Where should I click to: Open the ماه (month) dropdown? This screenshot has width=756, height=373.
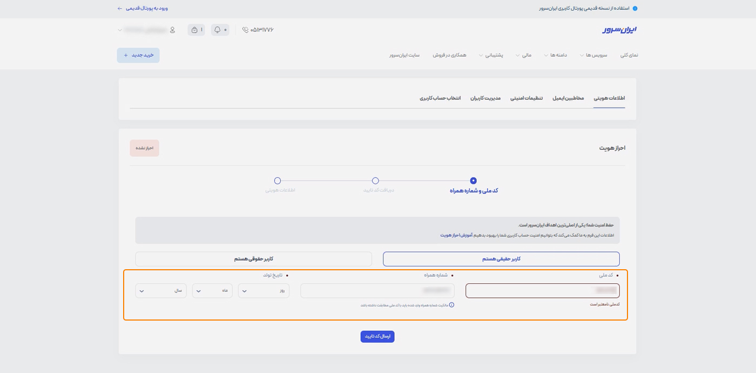click(x=212, y=290)
